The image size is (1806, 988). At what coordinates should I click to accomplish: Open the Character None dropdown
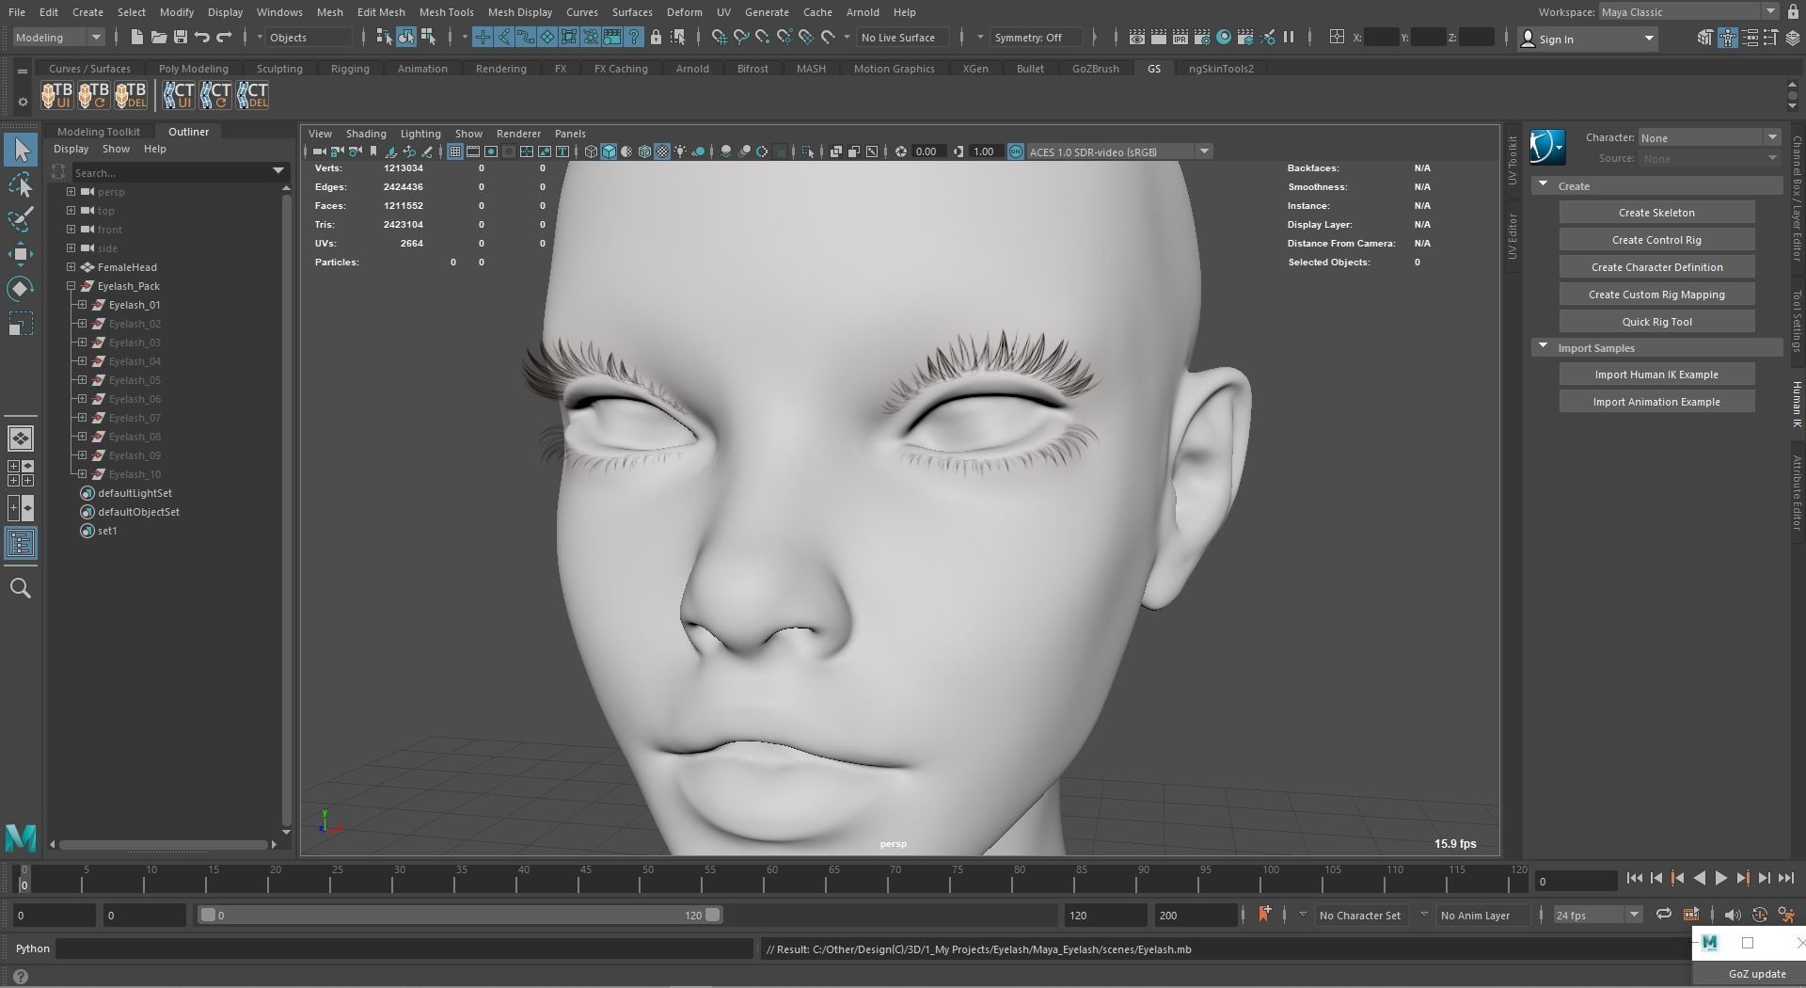coord(1709,137)
